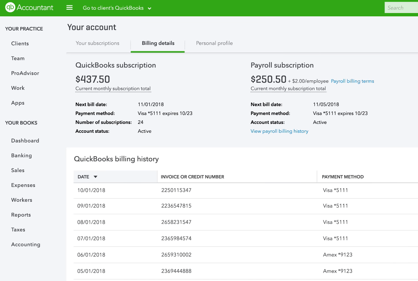
Task: Open Banking from the sidebar
Action: point(21,155)
